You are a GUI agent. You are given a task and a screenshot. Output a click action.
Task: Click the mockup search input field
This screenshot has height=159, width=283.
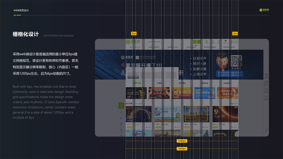(x=170, y=42)
